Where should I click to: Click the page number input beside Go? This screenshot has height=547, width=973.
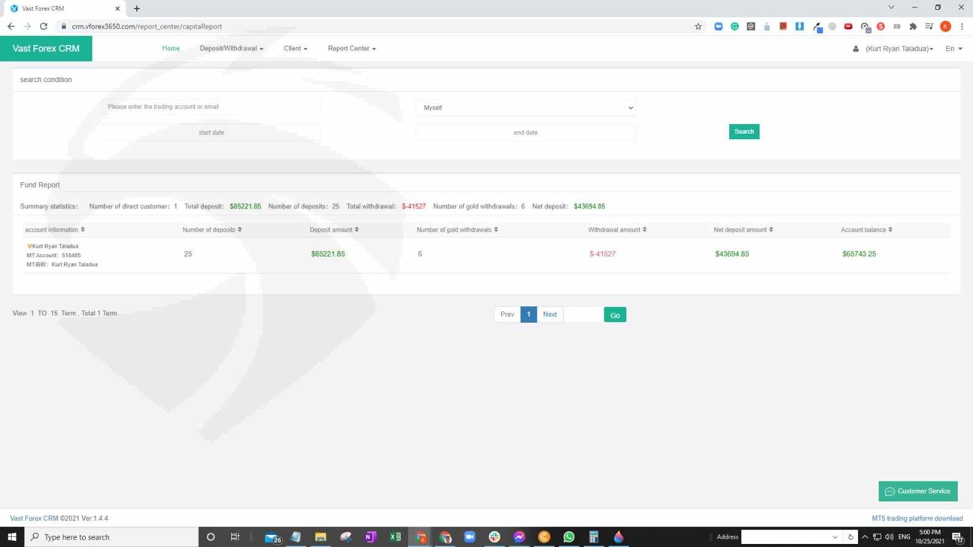click(584, 314)
